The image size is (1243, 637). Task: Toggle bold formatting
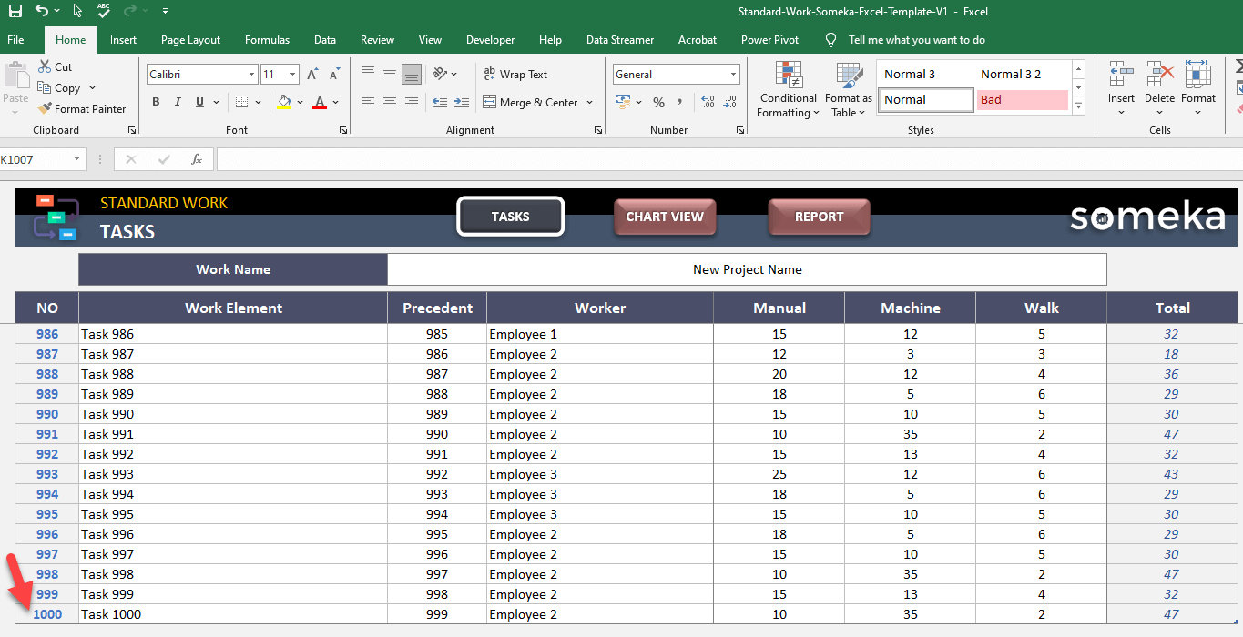(x=156, y=102)
